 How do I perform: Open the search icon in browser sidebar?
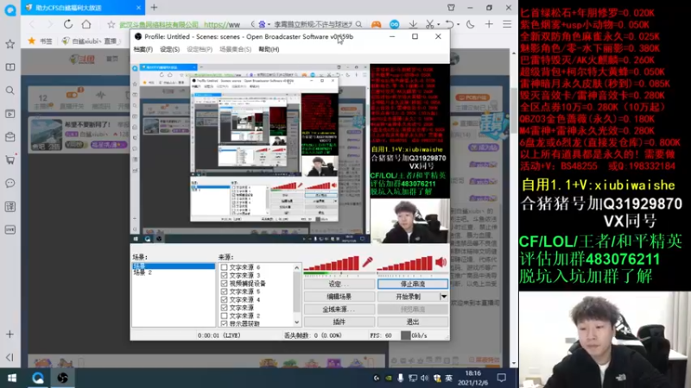click(10, 91)
